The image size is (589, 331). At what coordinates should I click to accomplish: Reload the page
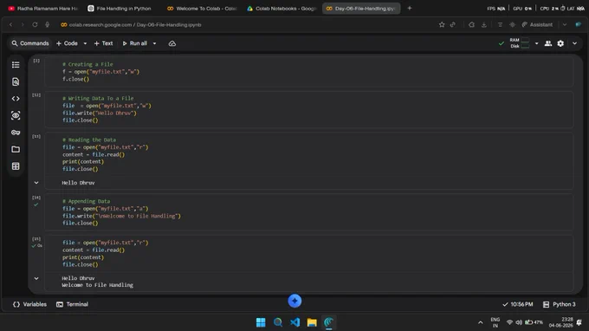click(35, 25)
